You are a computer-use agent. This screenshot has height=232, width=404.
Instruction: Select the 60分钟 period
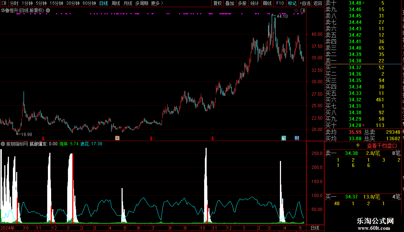click(89, 3)
